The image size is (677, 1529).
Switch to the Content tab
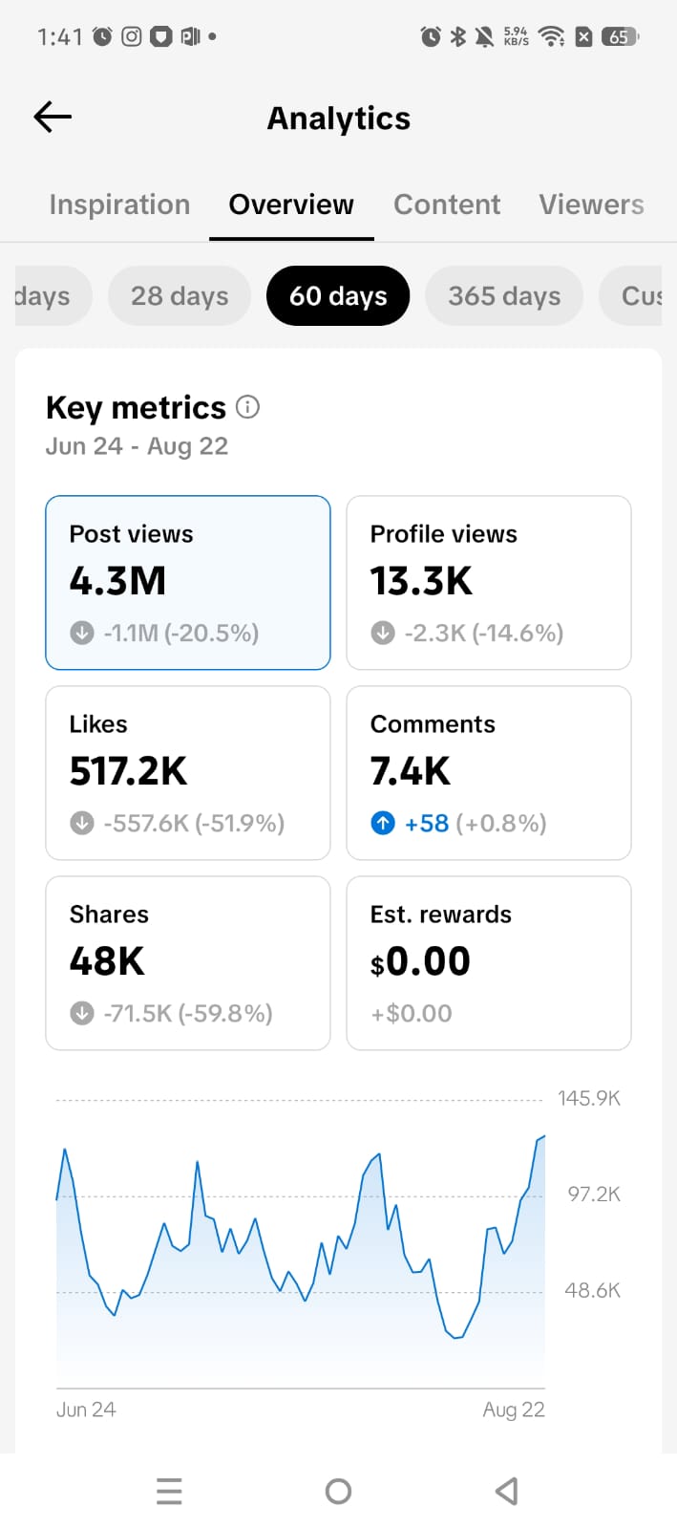[x=447, y=205]
